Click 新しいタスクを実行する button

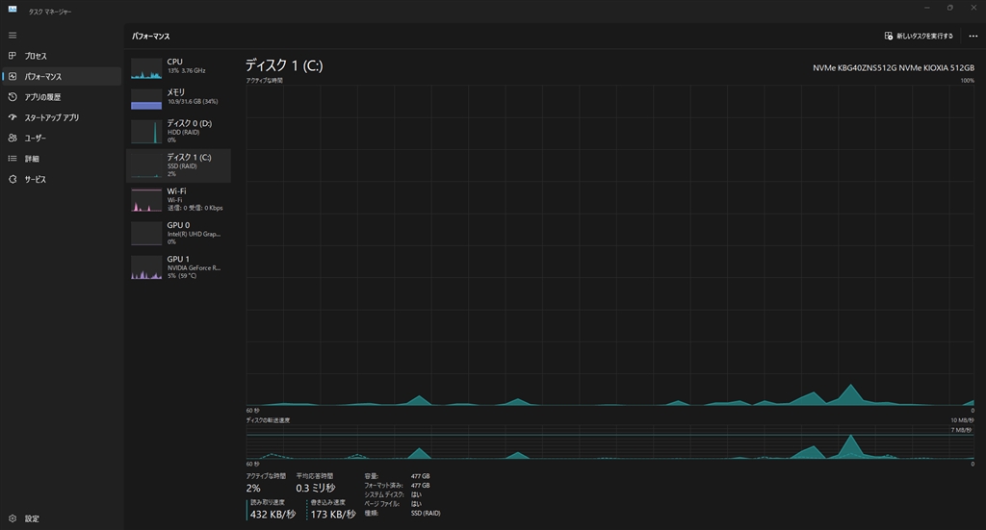coord(919,36)
